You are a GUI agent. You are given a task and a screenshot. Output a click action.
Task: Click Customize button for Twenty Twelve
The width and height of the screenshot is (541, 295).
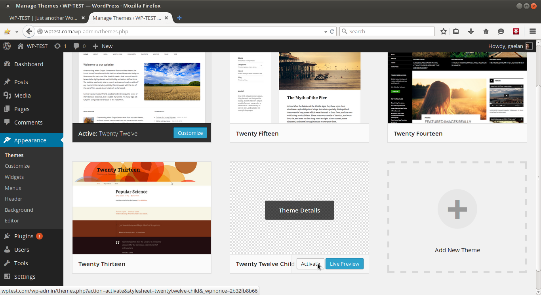click(190, 133)
